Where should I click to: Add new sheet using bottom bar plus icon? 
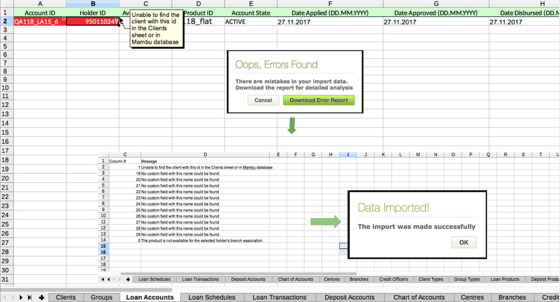(42, 297)
